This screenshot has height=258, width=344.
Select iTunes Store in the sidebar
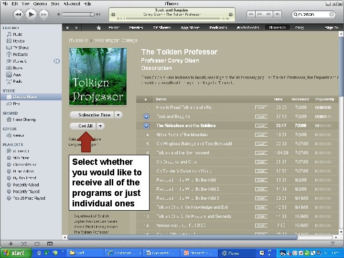[31, 97]
